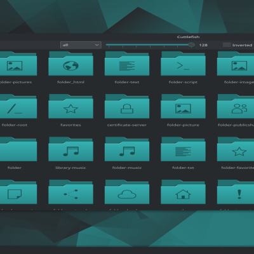Click the Cuttlefish window title
This screenshot has height=254, width=254.
click(188, 37)
